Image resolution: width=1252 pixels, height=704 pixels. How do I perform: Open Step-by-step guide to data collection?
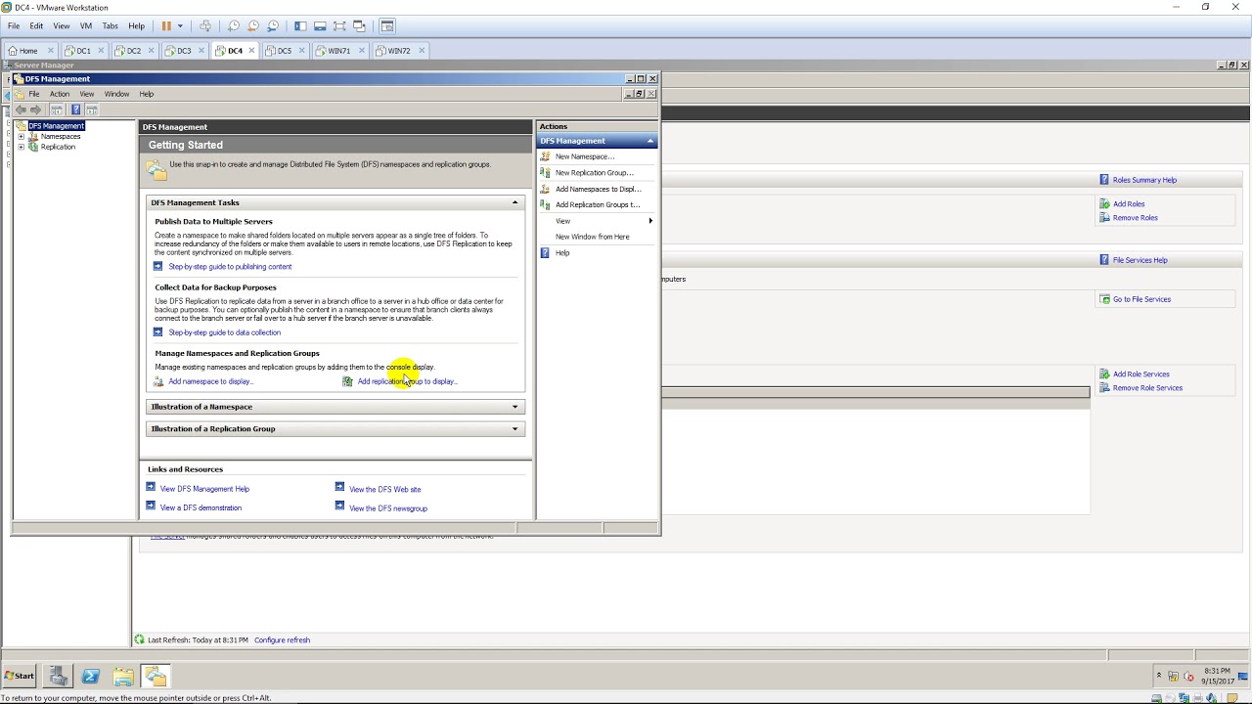pyautogui.click(x=224, y=332)
